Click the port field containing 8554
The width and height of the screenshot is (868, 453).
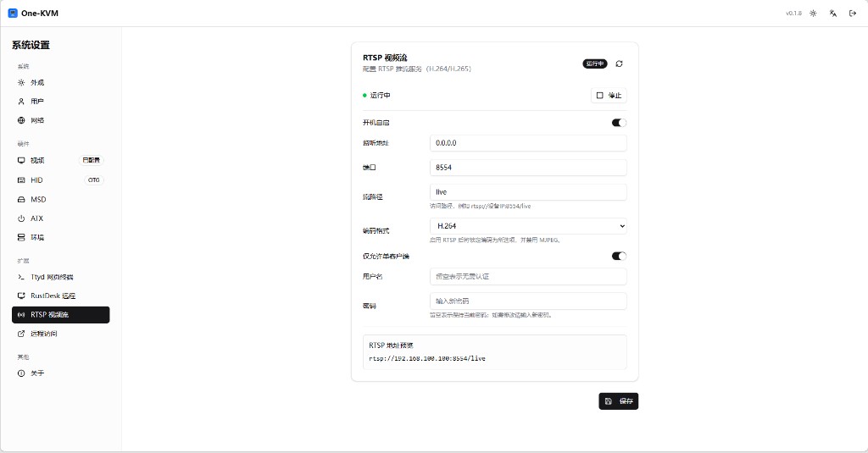tap(528, 168)
